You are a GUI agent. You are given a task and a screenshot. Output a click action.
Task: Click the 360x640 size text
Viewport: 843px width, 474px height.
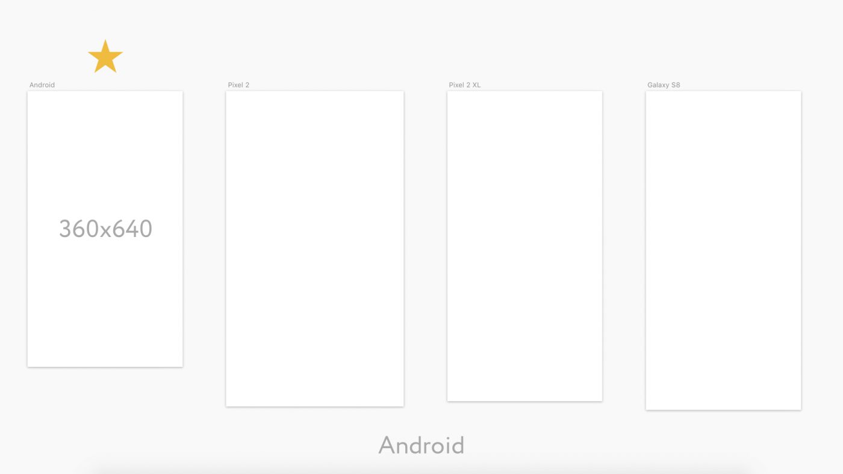click(x=105, y=229)
